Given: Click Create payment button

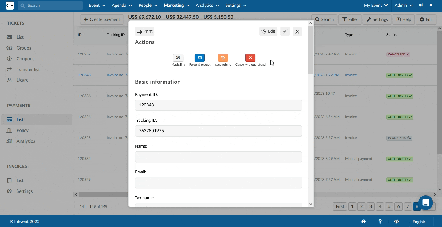Looking at the screenshot, I should pyautogui.click(x=102, y=19).
